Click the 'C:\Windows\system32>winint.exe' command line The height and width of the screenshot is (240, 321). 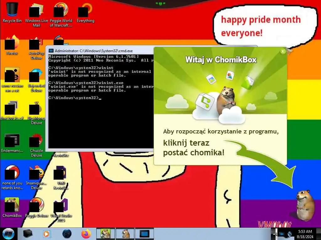86,83
